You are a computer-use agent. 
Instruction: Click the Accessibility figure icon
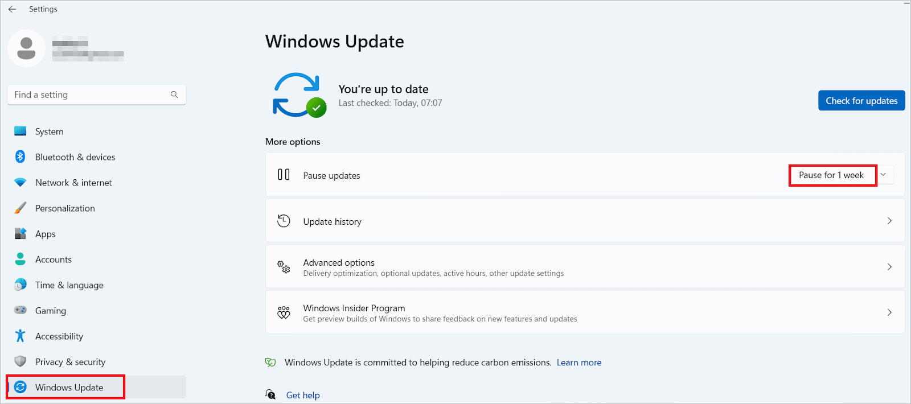[20, 336]
